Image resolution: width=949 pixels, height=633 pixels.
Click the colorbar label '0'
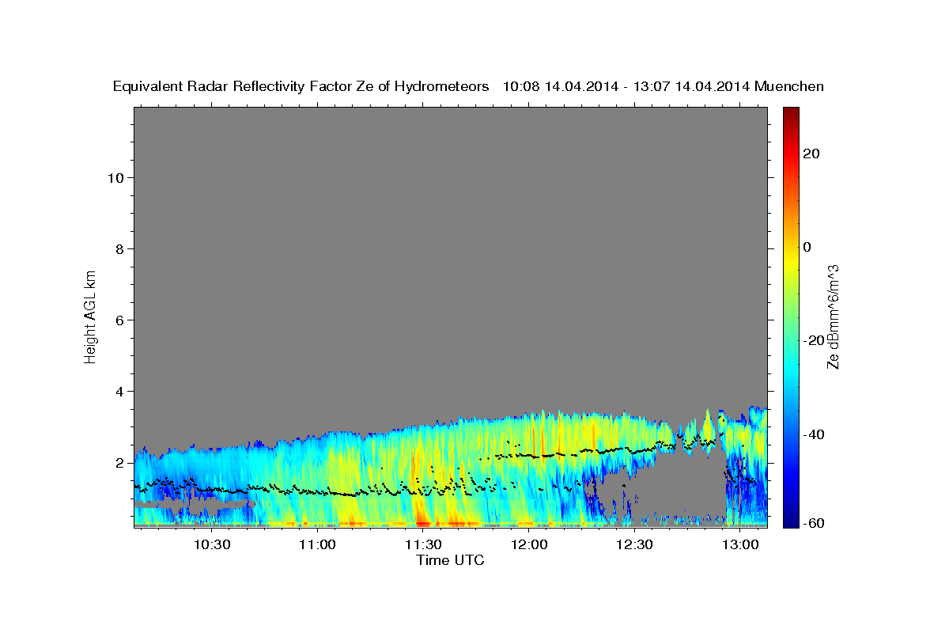point(807,247)
